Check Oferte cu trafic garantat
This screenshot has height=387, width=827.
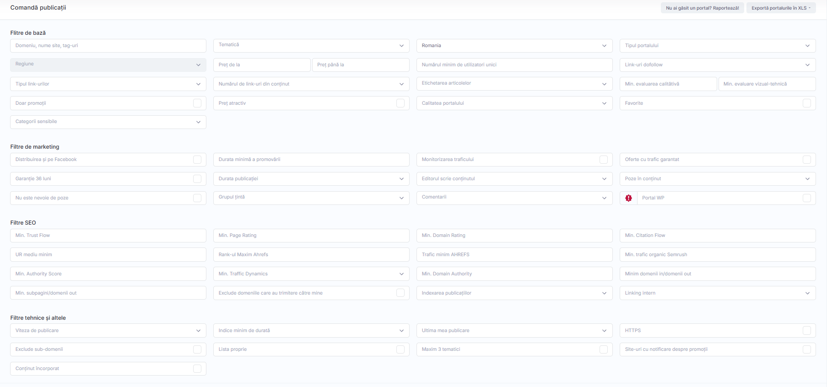807,160
